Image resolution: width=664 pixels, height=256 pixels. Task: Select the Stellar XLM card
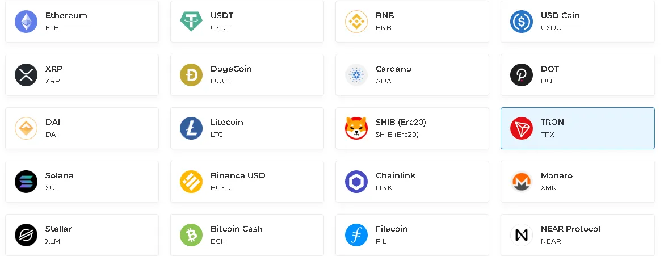[82, 235]
